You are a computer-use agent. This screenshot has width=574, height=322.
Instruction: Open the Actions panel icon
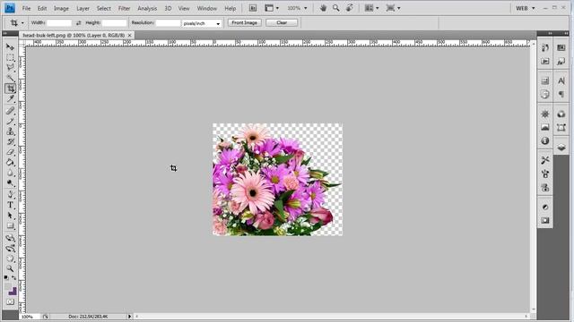pyautogui.click(x=545, y=62)
